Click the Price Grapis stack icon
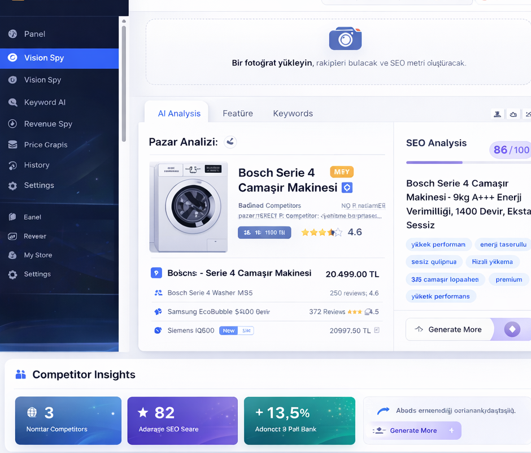The image size is (531, 453). tap(12, 145)
